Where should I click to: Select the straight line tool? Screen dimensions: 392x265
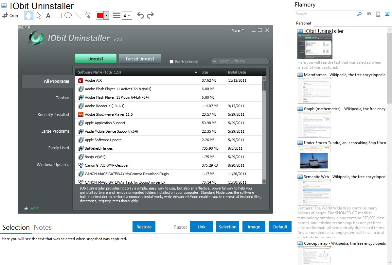[78, 15]
